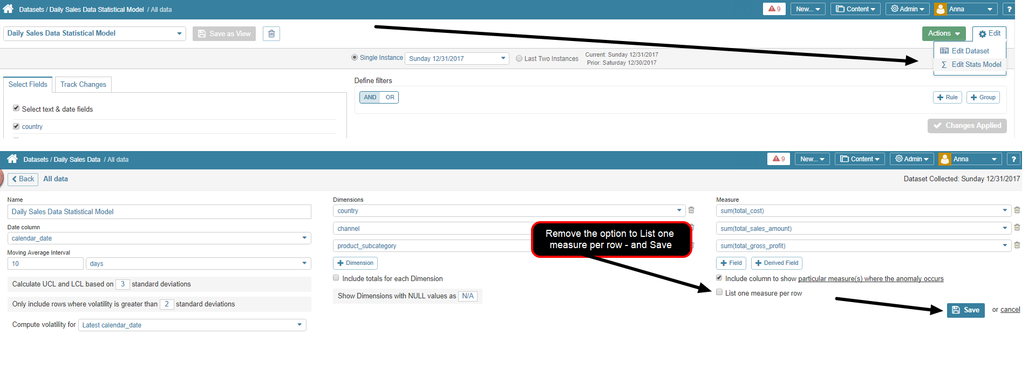1035x369 pixels.
Task: Open the Actions dropdown button
Action: click(944, 33)
